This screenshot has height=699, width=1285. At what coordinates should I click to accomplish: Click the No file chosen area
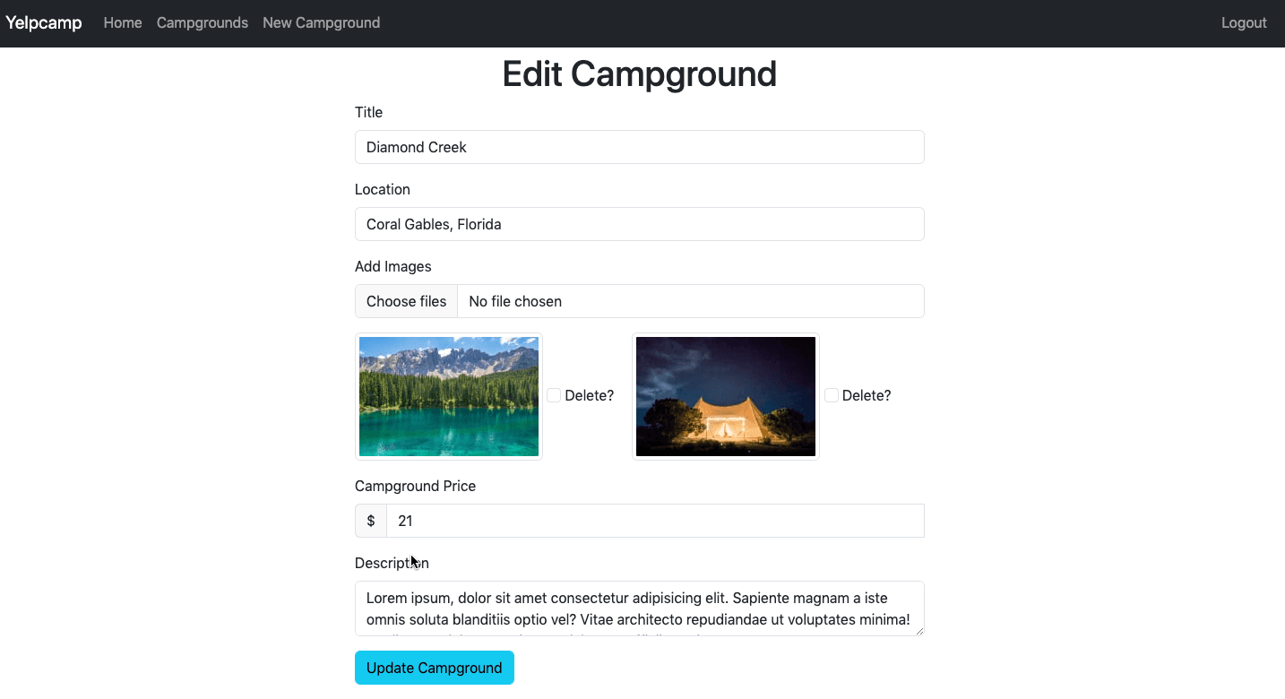pyautogui.click(x=690, y=301)
